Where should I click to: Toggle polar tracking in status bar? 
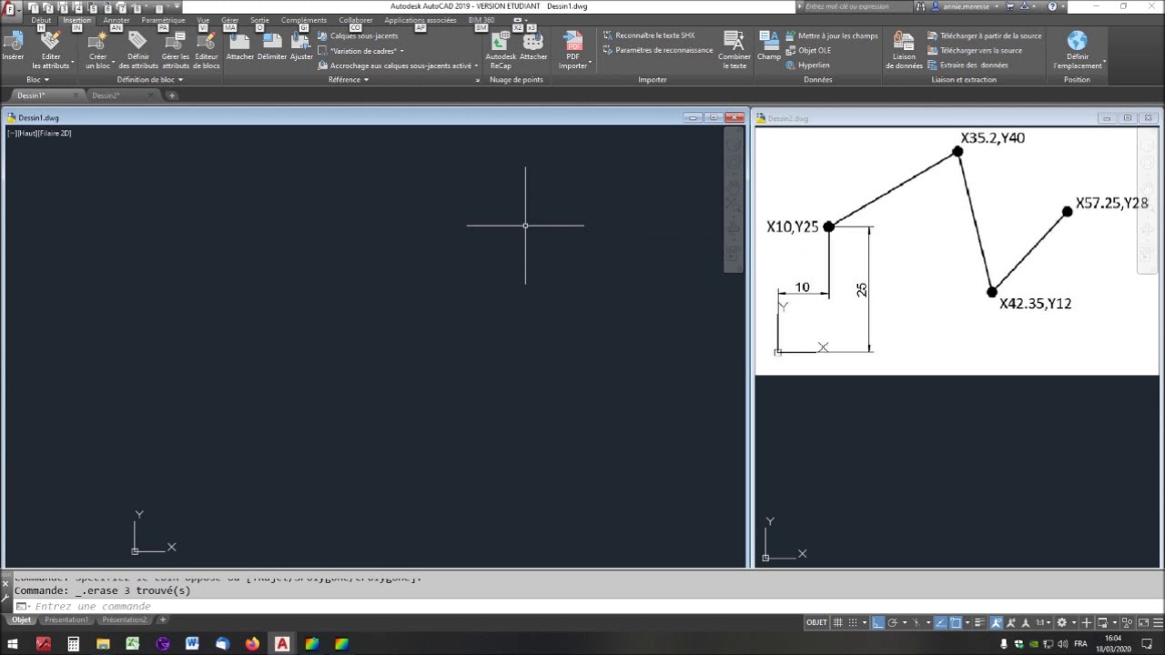pos(892,622)
